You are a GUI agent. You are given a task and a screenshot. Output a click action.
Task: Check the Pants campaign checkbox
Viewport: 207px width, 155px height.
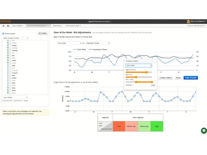(x=8, y=75)
